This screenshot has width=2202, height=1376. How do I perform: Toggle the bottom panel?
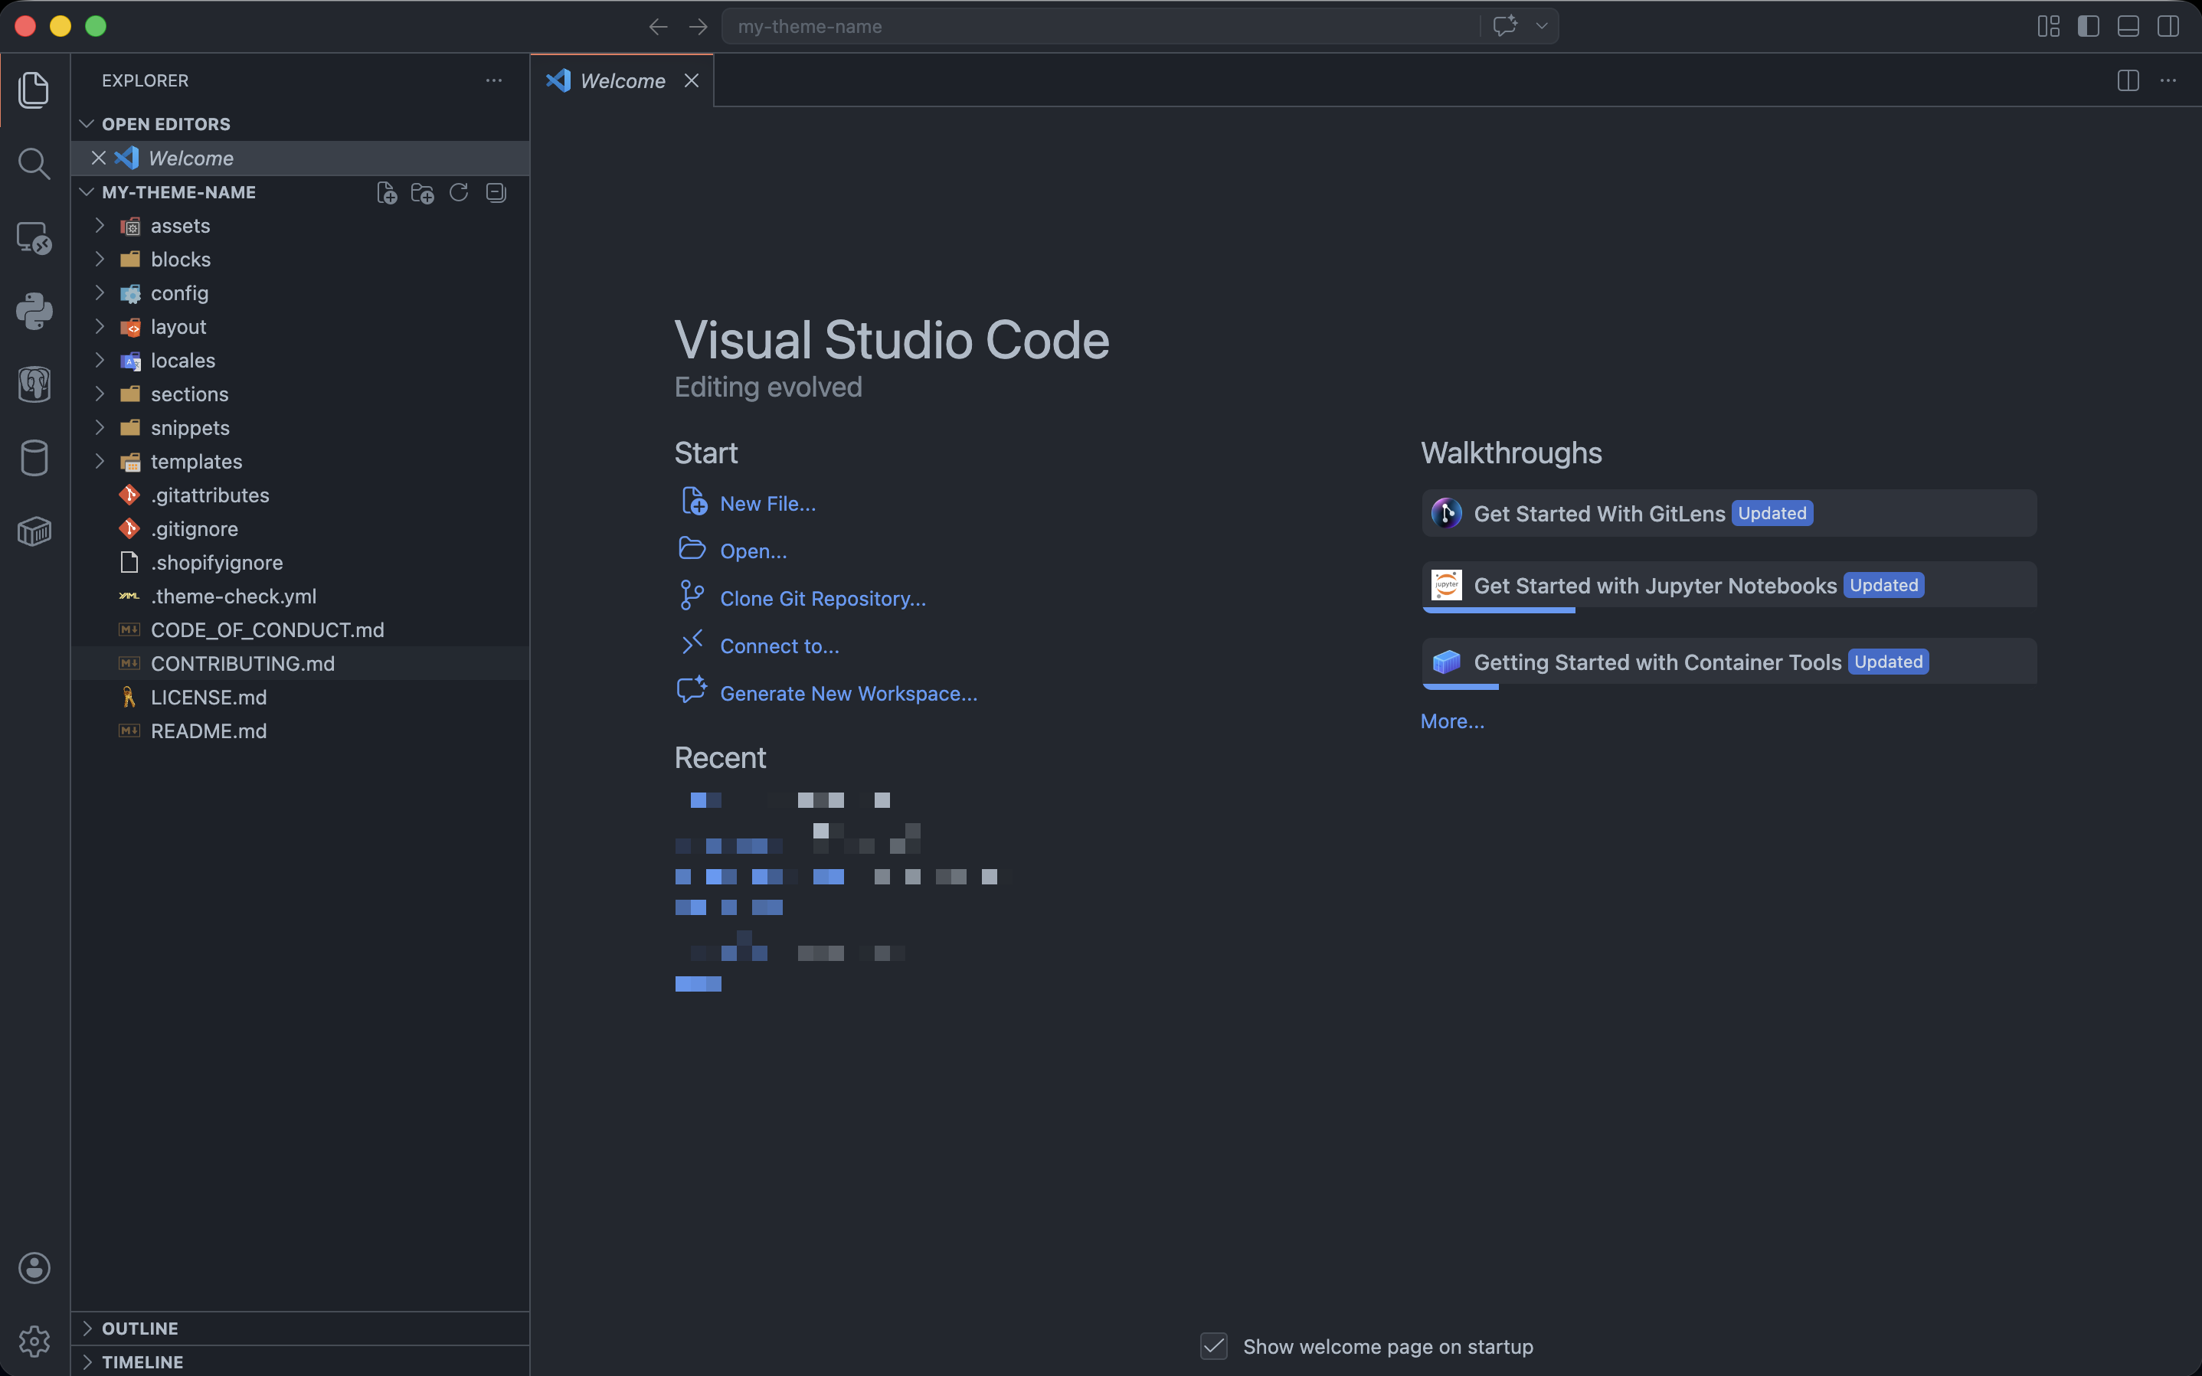click(x=2128, y=26)
